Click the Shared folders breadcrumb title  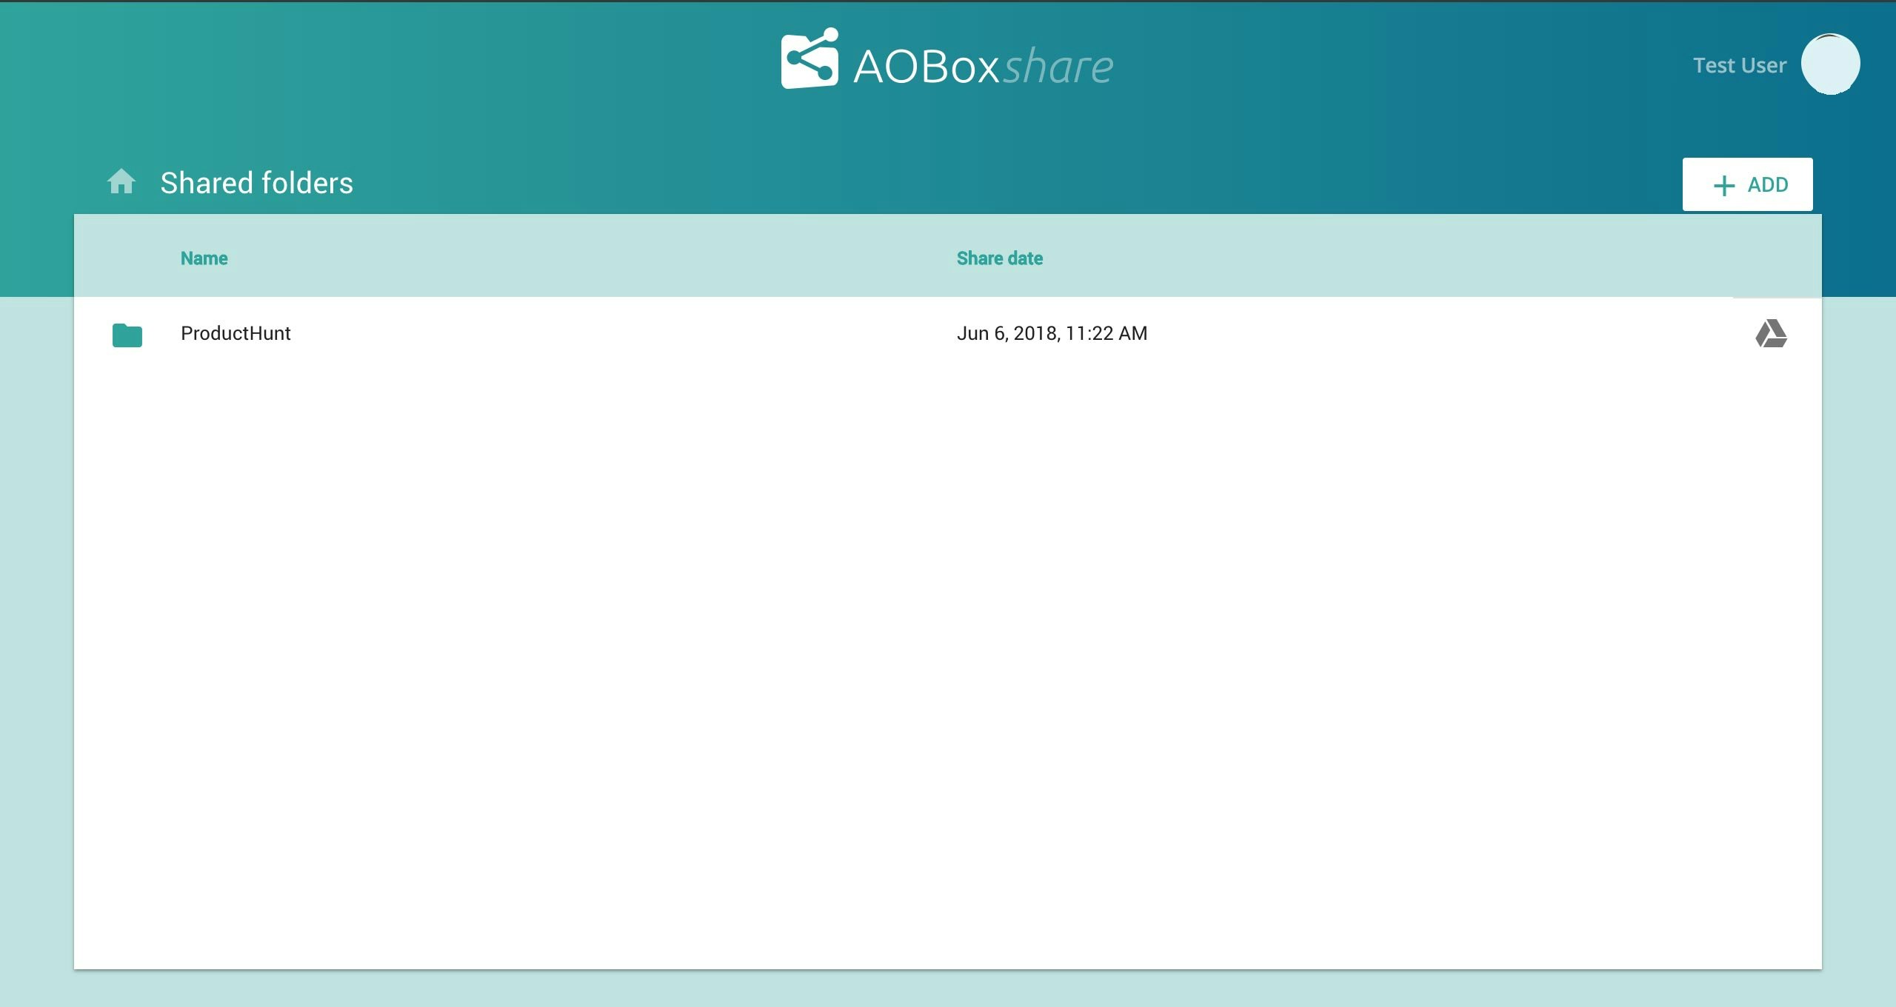pos(256,183)
